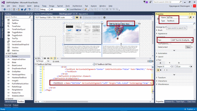Select the GridSplitter control in Toolbox
Image resolution: width=197 pixels, height=111 pixels.
(x=16, y=71)
